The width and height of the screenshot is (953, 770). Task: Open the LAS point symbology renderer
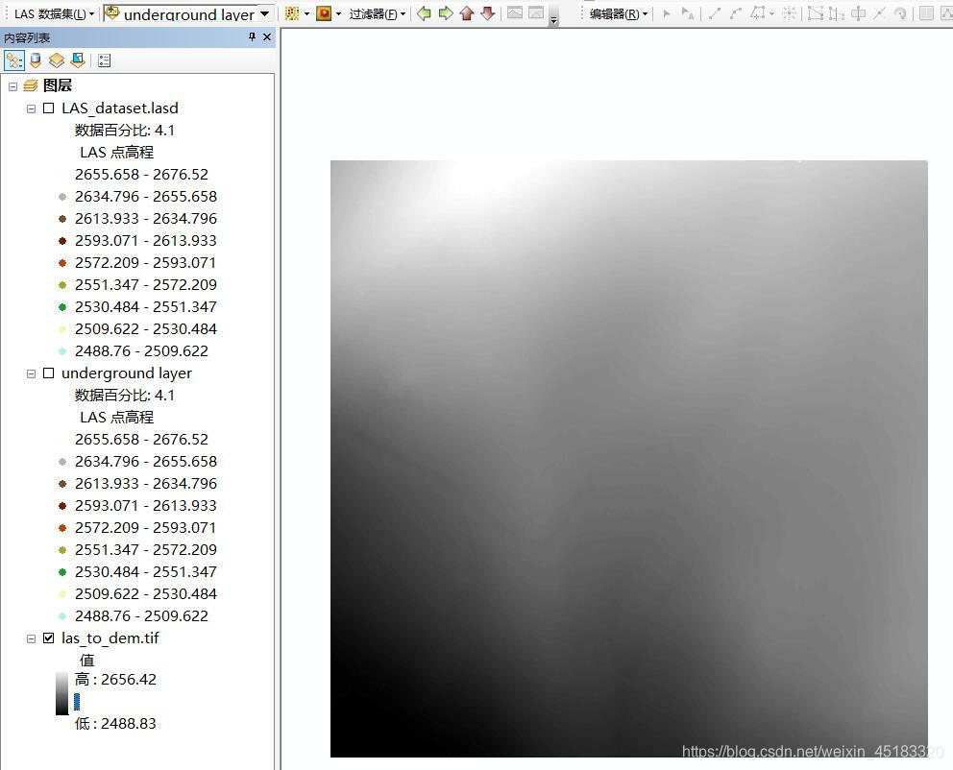[292, 13]
